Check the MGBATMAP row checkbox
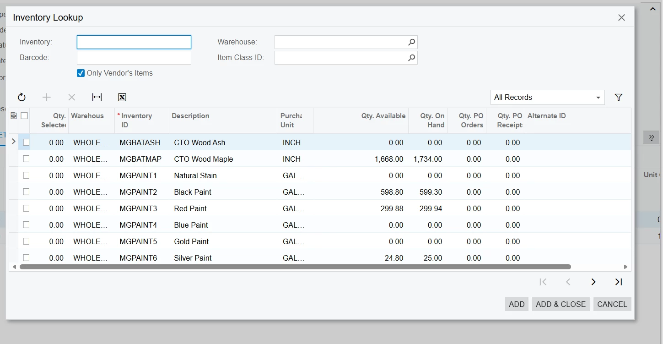 (x=26, y=159)
